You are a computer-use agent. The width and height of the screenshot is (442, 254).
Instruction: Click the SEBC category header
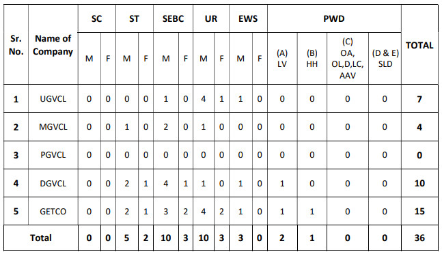click(x=173, y=18)
